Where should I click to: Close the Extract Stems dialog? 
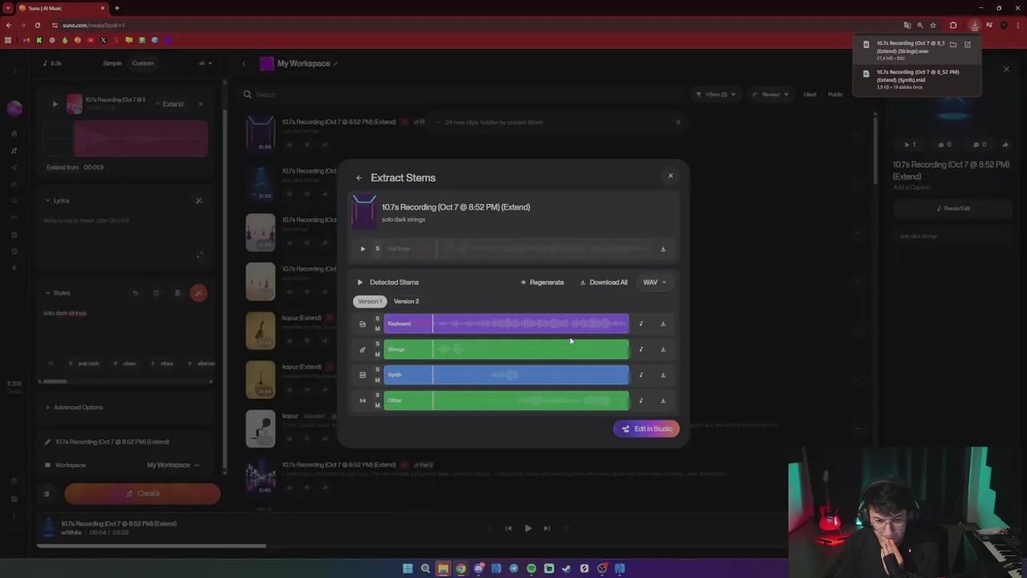671,176
